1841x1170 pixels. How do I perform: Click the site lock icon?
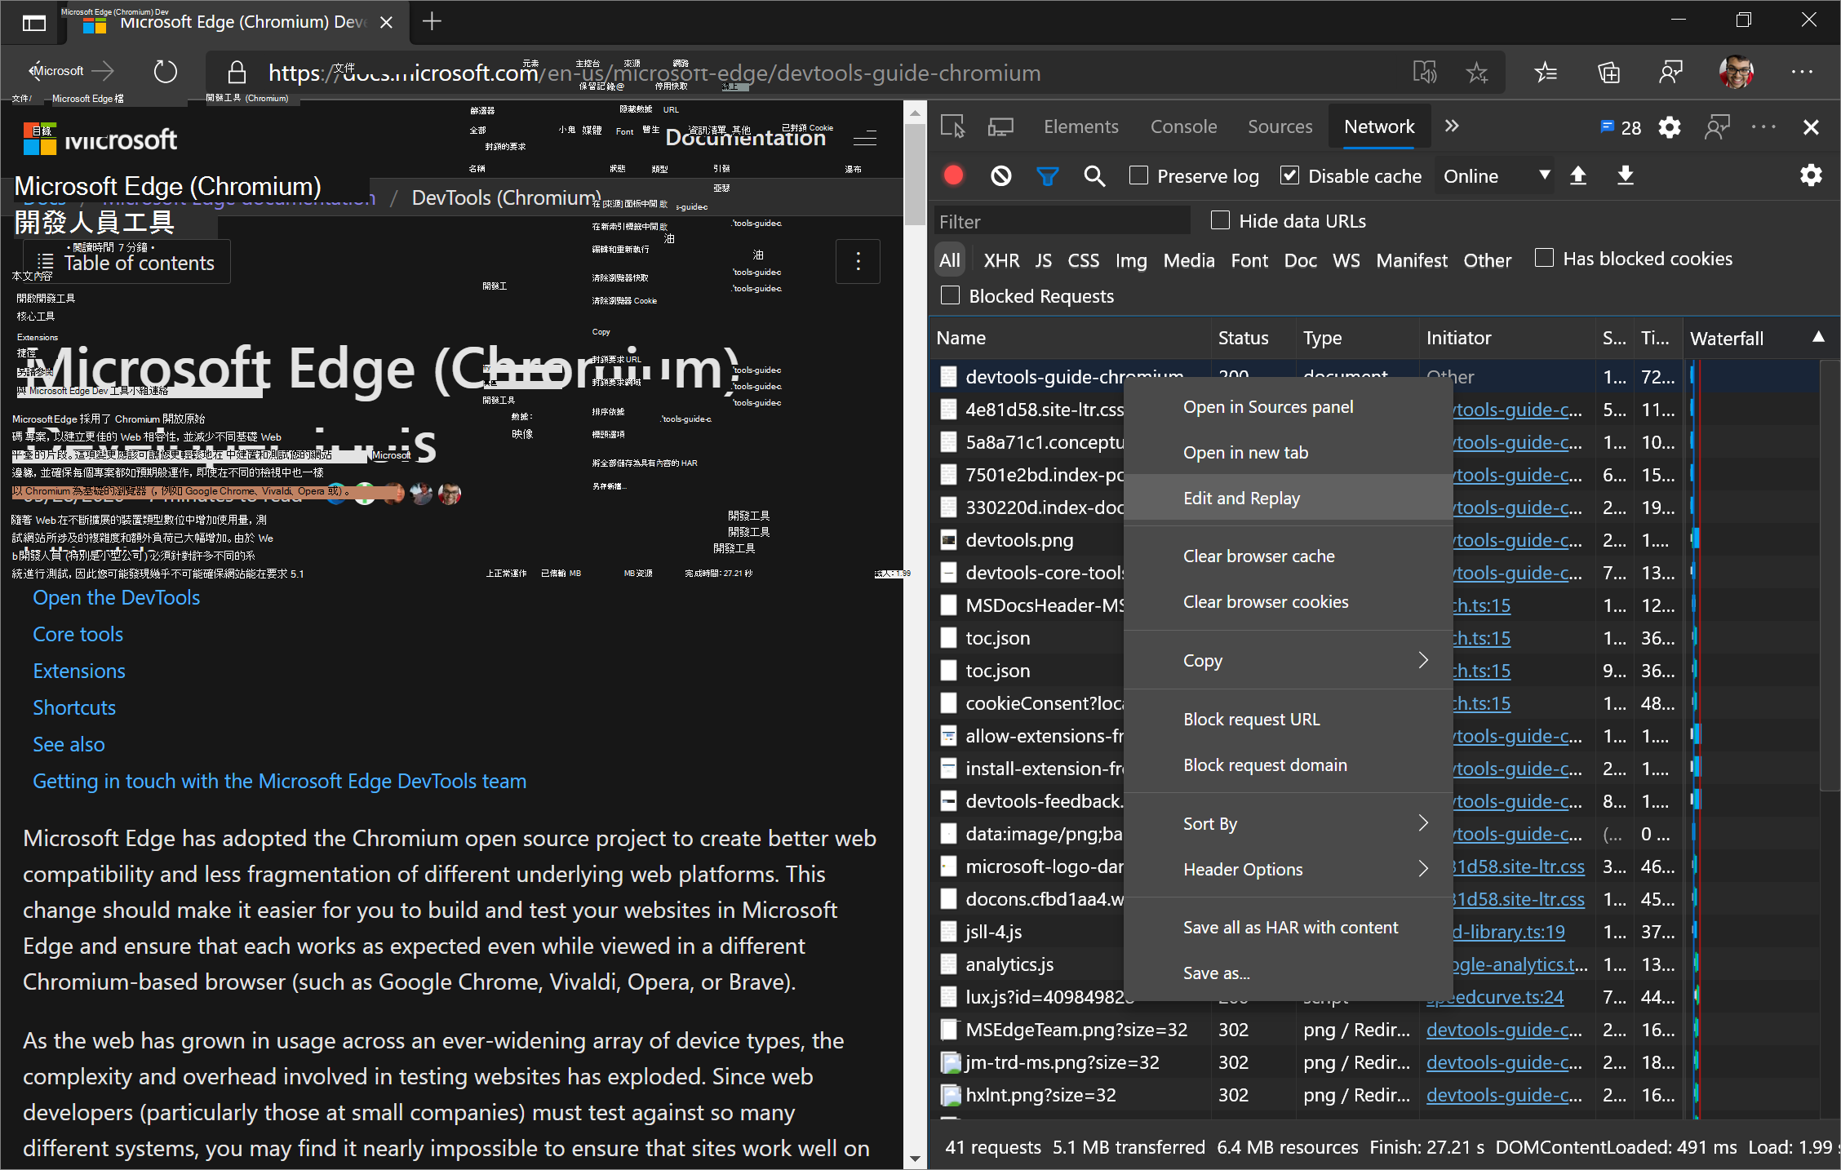point(237,73)
